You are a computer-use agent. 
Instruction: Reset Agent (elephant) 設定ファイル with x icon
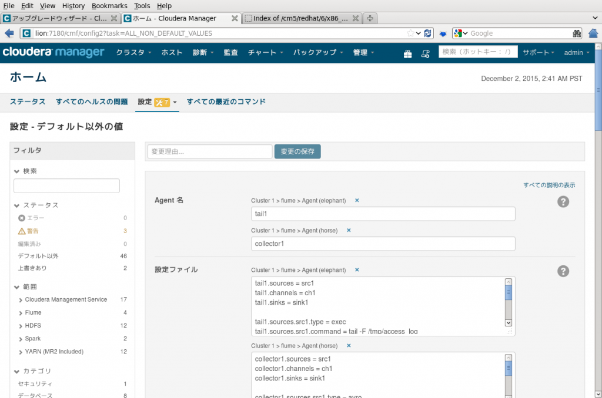point(357,269)
